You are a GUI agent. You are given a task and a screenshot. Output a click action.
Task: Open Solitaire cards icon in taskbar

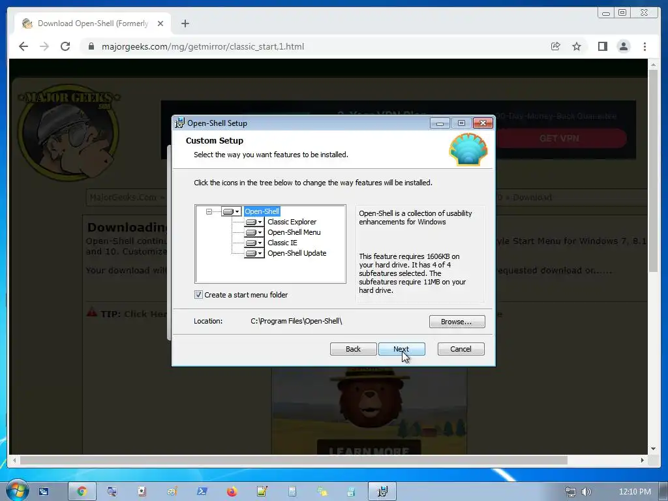click(142, 492)
